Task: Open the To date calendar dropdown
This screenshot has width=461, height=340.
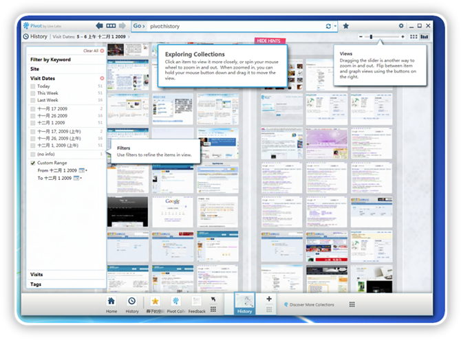Action: pyautogui.click(x=77, y=178)
